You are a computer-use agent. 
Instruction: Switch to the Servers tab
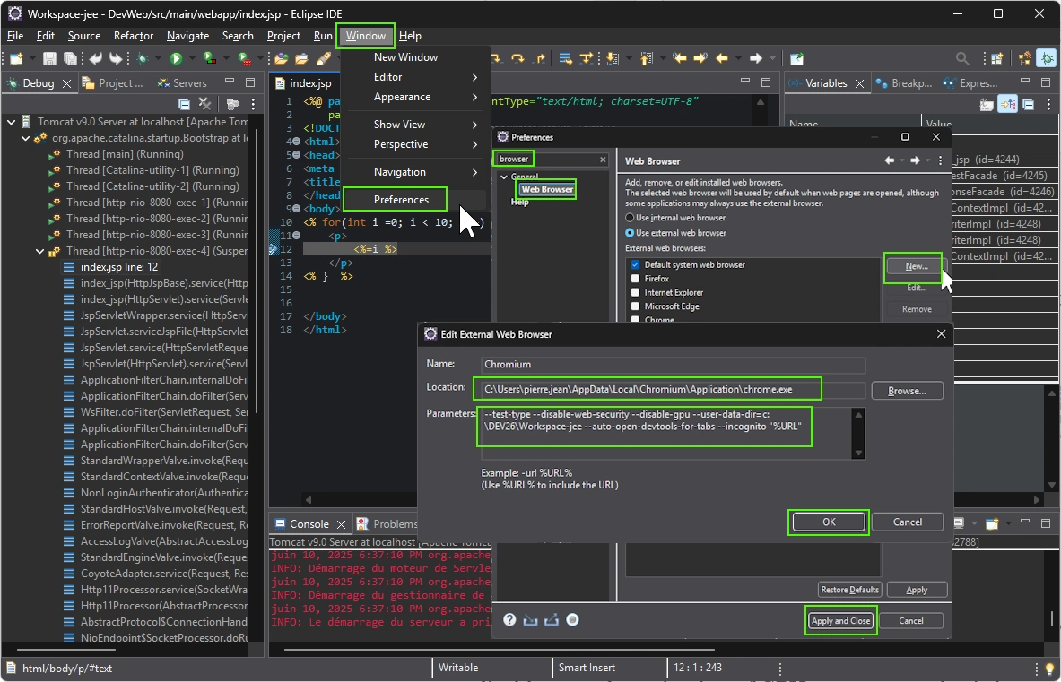coord(182,83)
